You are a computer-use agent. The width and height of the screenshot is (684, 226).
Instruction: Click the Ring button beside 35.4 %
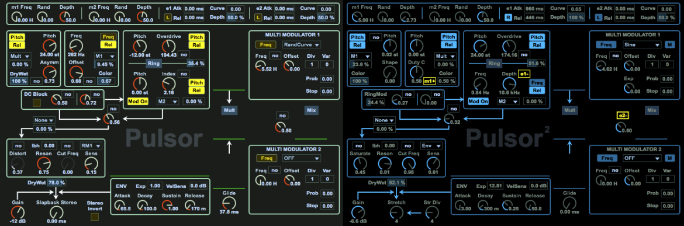tap(153, 64)
